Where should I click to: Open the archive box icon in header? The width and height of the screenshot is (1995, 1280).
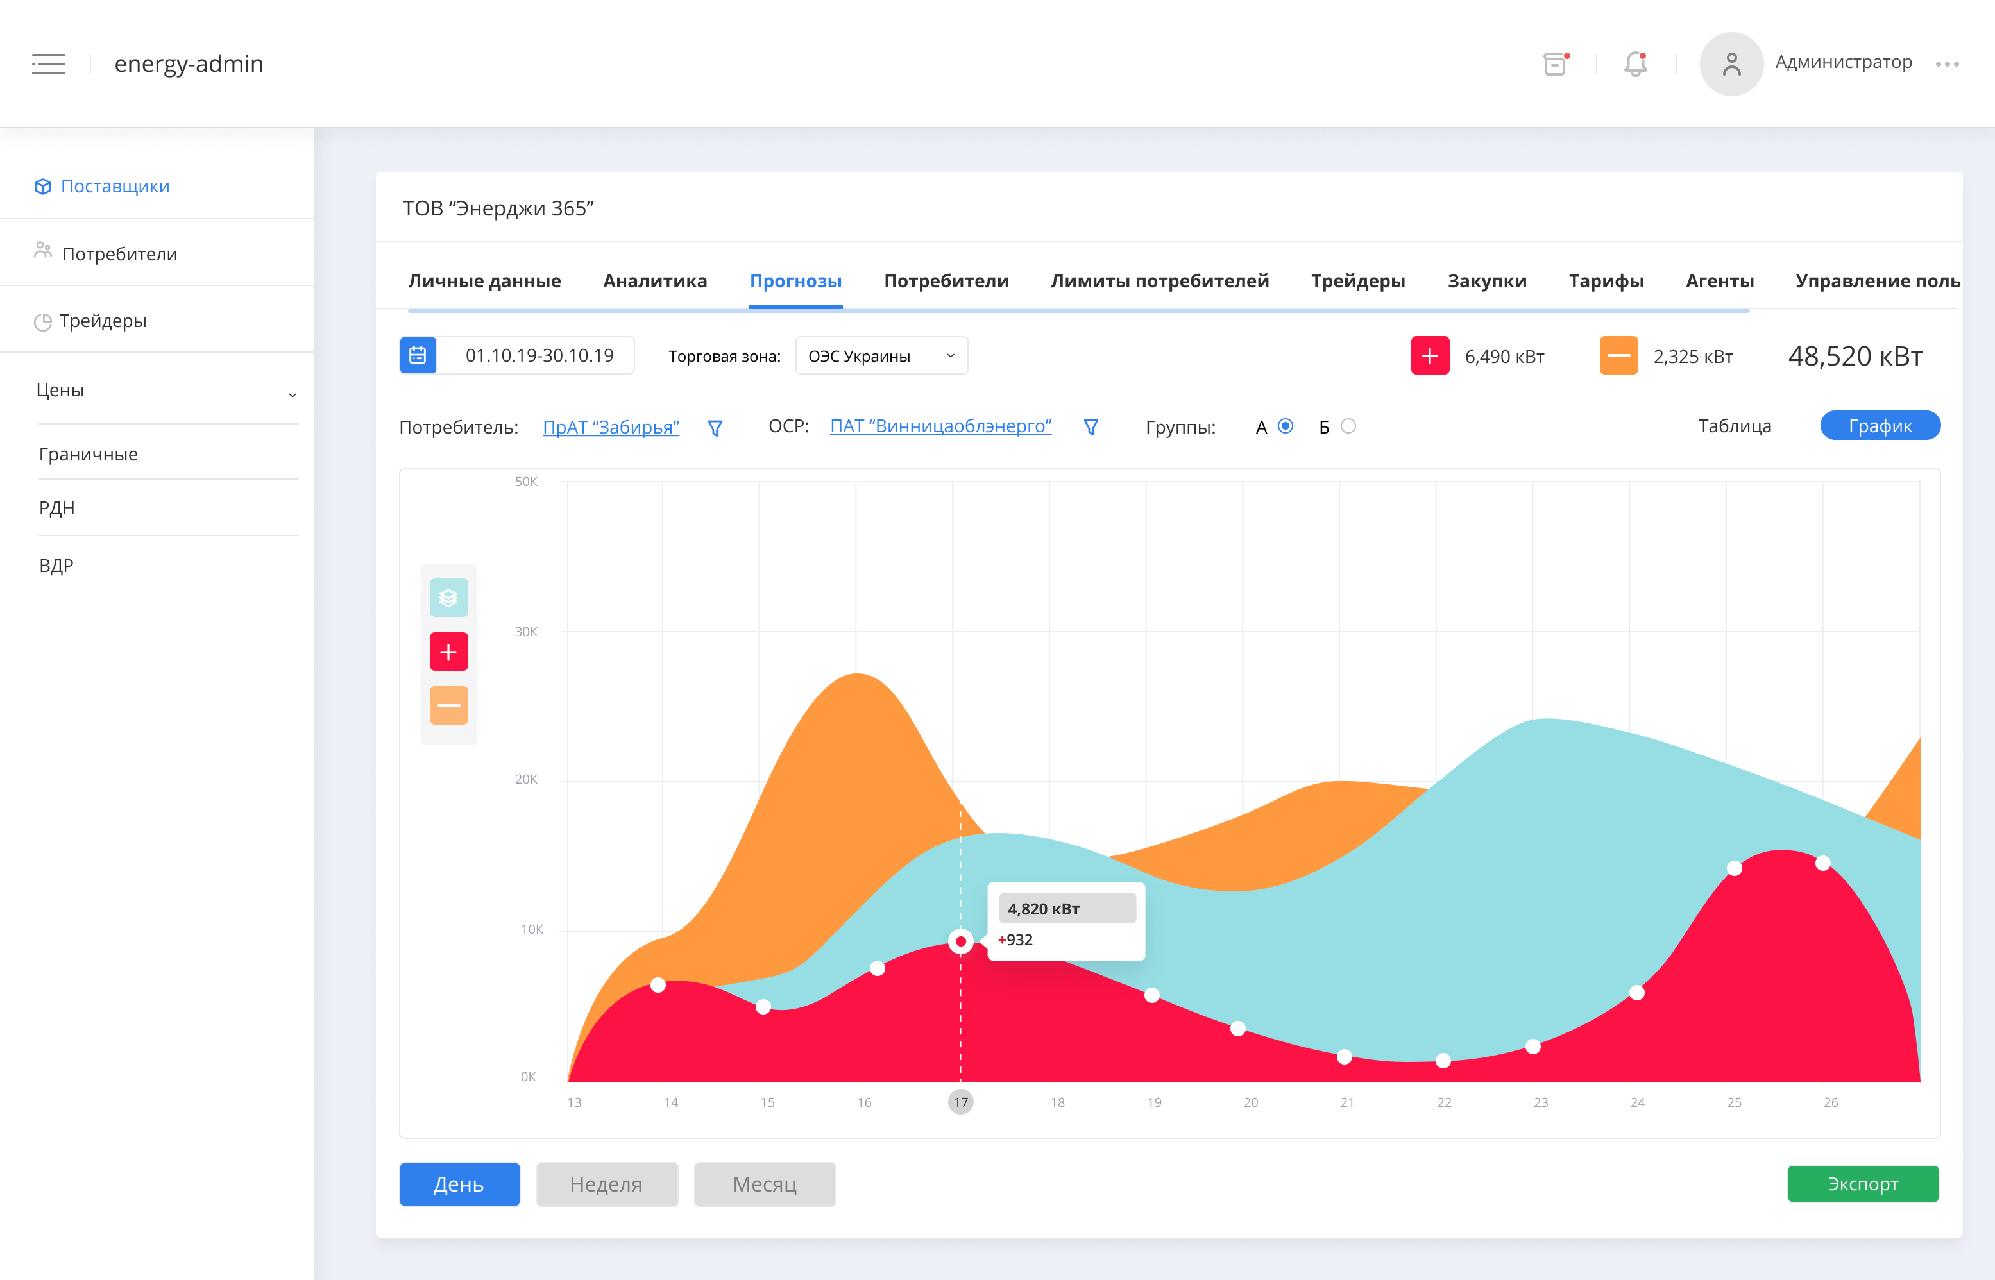pyautogui.click(x=1556, y=64)
